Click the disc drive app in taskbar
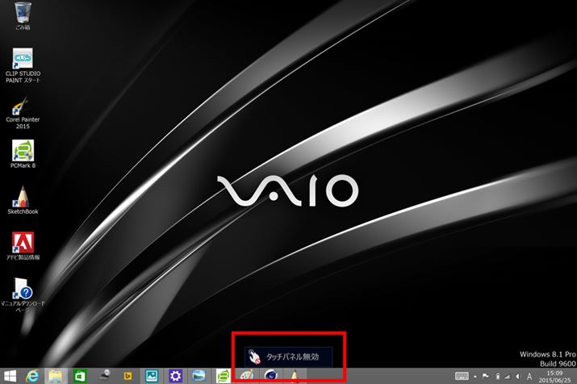577x384 pixels. 105,375
